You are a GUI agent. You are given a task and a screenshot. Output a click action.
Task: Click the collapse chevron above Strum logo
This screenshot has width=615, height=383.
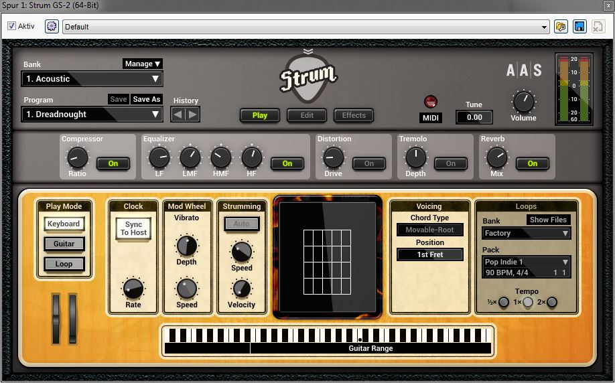coord(308,52)
